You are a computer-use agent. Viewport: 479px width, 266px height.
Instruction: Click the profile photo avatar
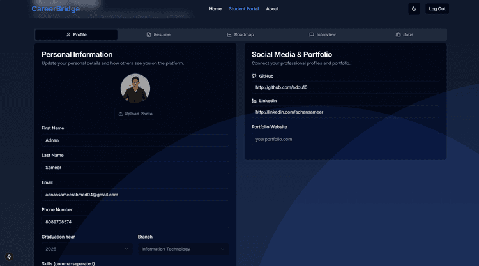coord(135,88)
